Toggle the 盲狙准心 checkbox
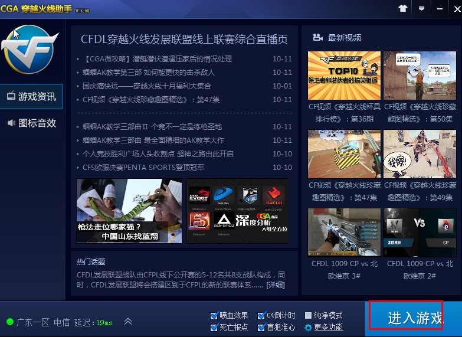 click(261, 328)
